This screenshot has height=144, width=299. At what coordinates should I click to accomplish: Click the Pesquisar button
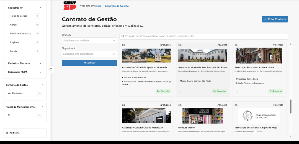pyautogui.click(x=89, y=63)
